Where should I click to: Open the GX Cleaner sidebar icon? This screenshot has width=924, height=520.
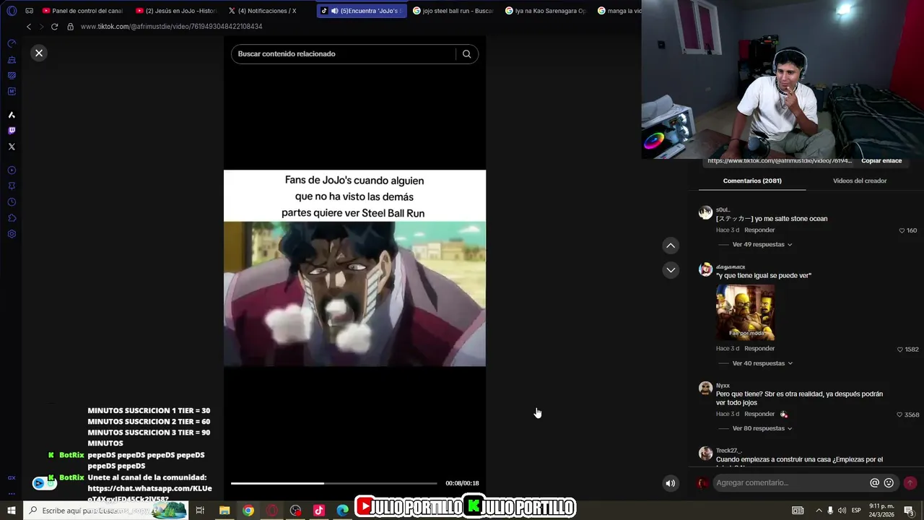12,59
